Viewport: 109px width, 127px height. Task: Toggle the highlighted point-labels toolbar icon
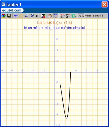(56, 16)
